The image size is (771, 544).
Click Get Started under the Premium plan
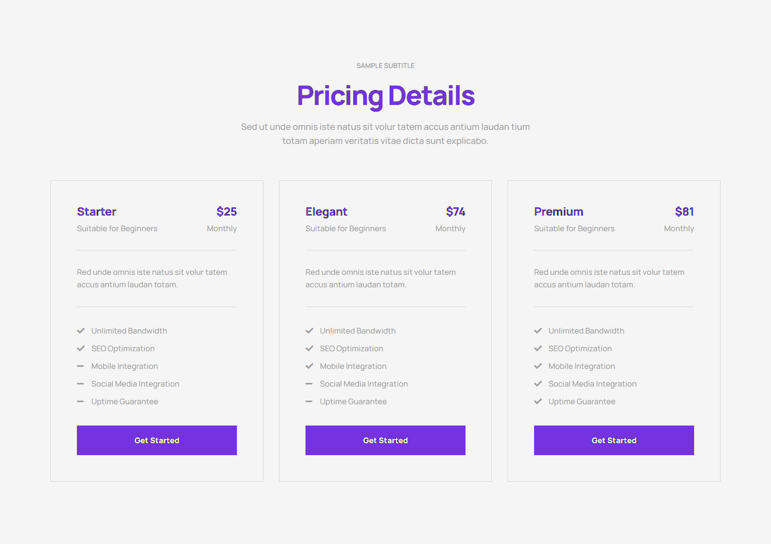coord(614,440)
